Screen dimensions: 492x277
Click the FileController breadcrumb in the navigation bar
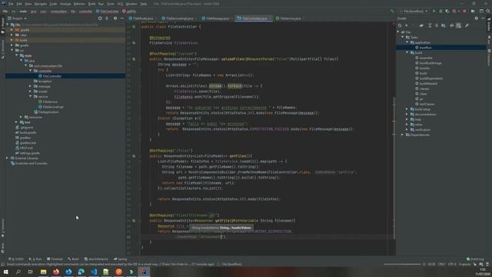[x=108, y=12]
